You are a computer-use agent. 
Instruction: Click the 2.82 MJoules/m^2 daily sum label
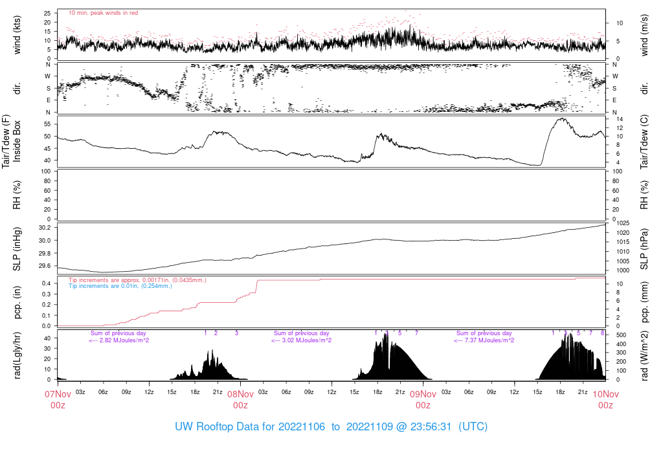pyautogui.click(x=118, y=340)
